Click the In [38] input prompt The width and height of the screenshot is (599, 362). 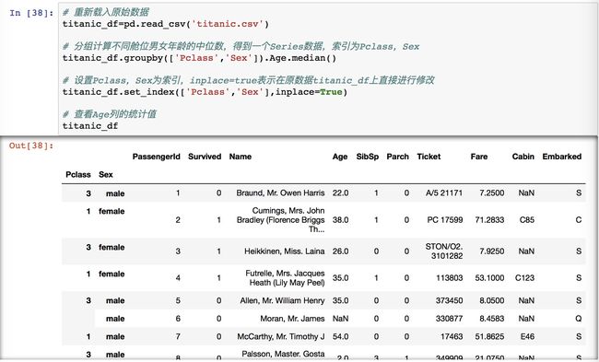pyautogui.click(x=31, y=13)
